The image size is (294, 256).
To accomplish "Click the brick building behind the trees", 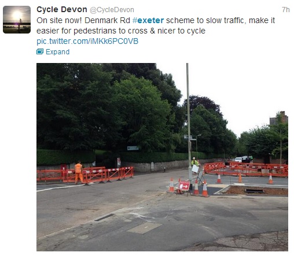I will pyautogui.click(x=279, y=118).
